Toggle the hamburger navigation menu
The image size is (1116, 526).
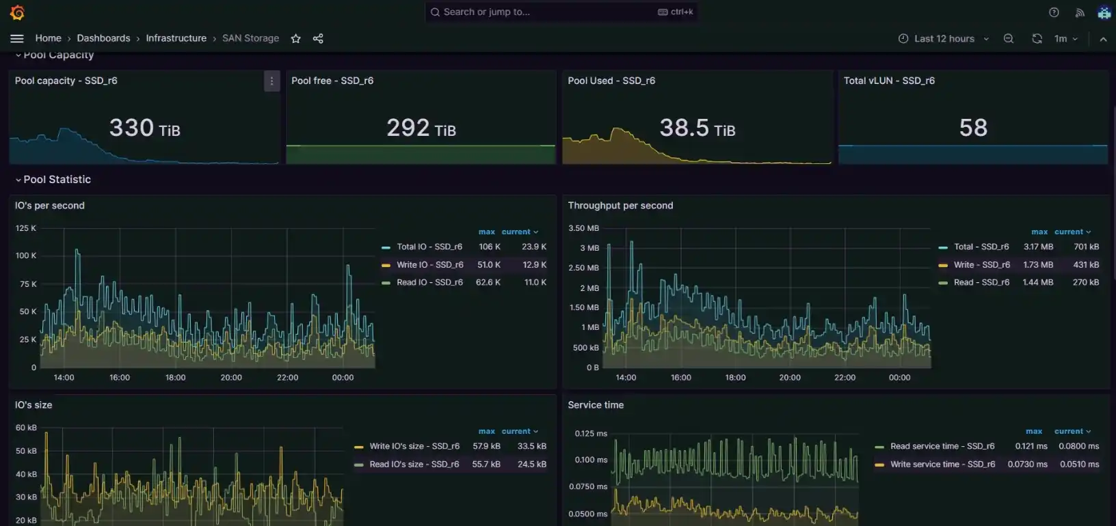[17, 38]
